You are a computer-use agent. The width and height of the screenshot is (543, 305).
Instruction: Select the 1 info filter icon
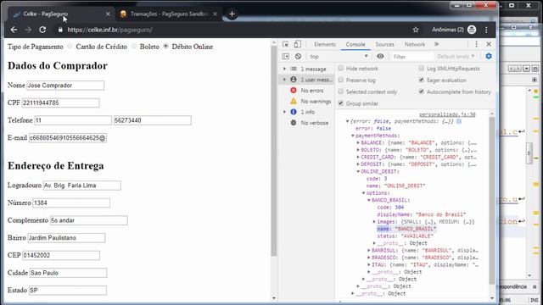[x=294, y=112]
